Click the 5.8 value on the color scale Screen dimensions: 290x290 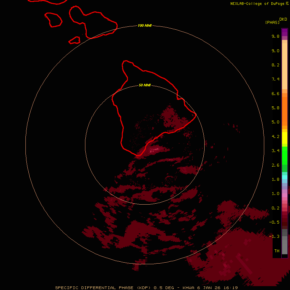[x=275, y=108]
